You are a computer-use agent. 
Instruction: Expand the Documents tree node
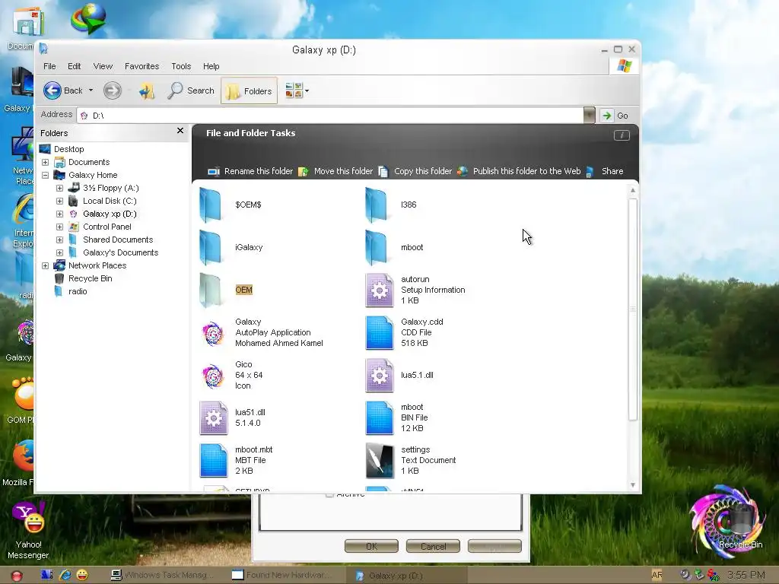[45, 163]
